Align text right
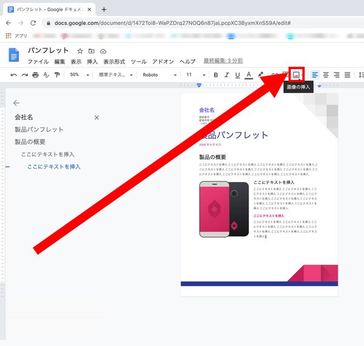 point(337,75)
